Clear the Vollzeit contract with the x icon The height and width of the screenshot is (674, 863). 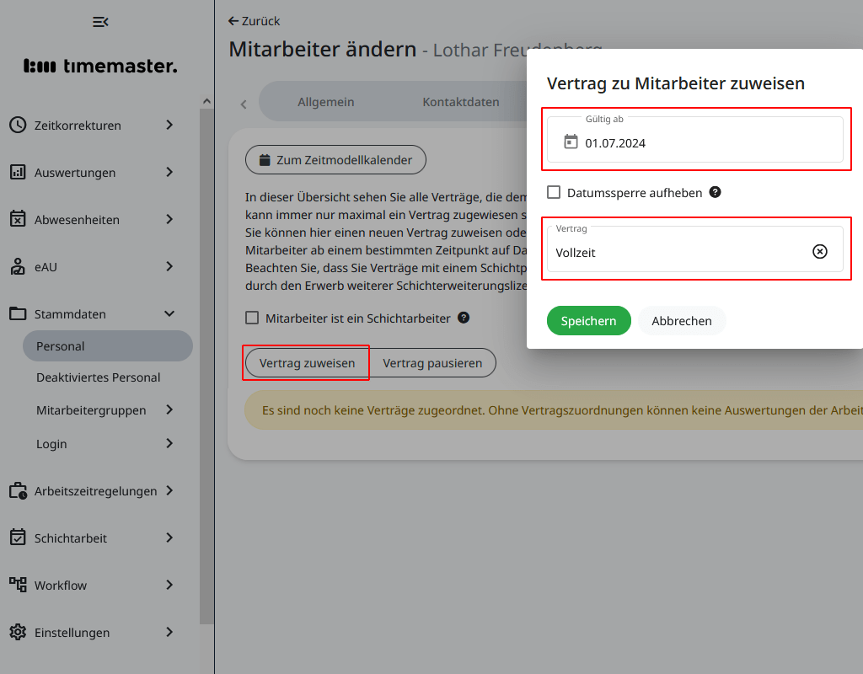click(x=819, y=250)
